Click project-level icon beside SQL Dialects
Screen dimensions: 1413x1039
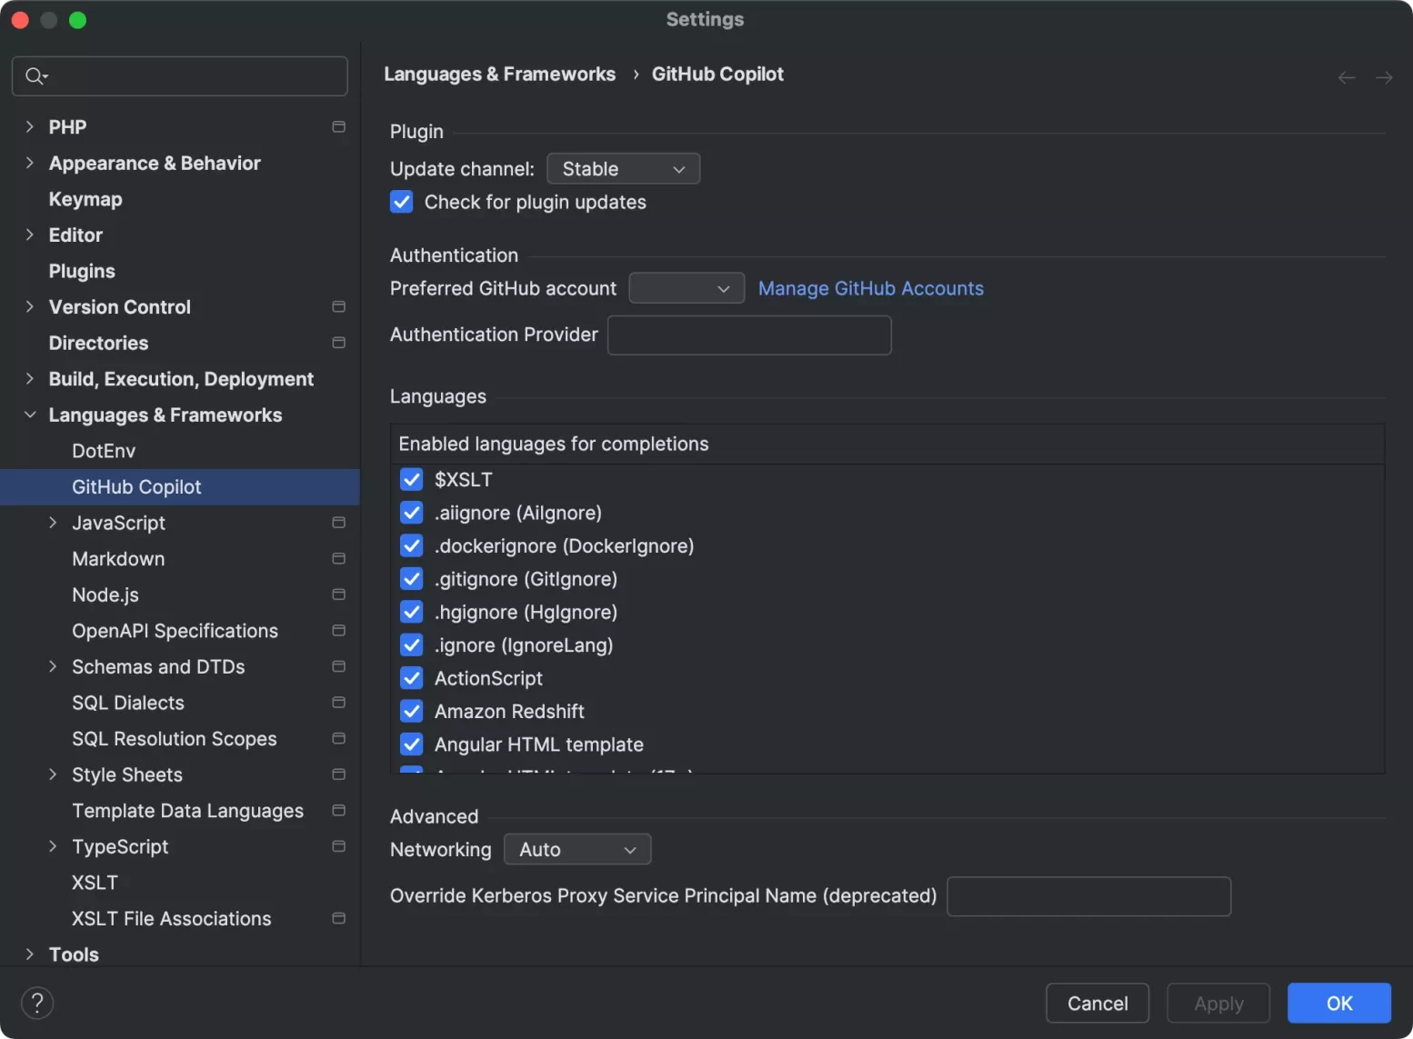[x=339, y=703]
